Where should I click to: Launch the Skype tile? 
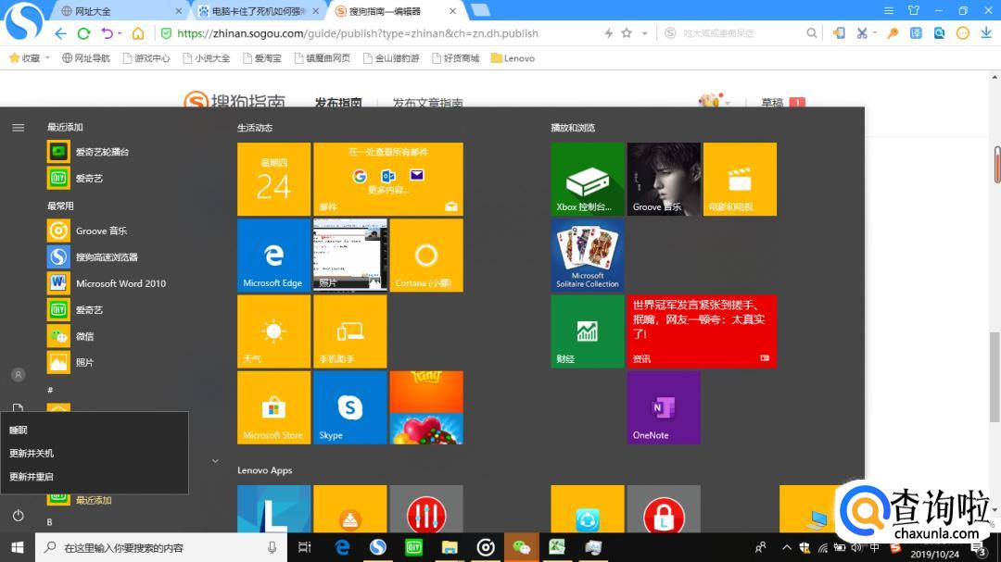tap(349, 407)
